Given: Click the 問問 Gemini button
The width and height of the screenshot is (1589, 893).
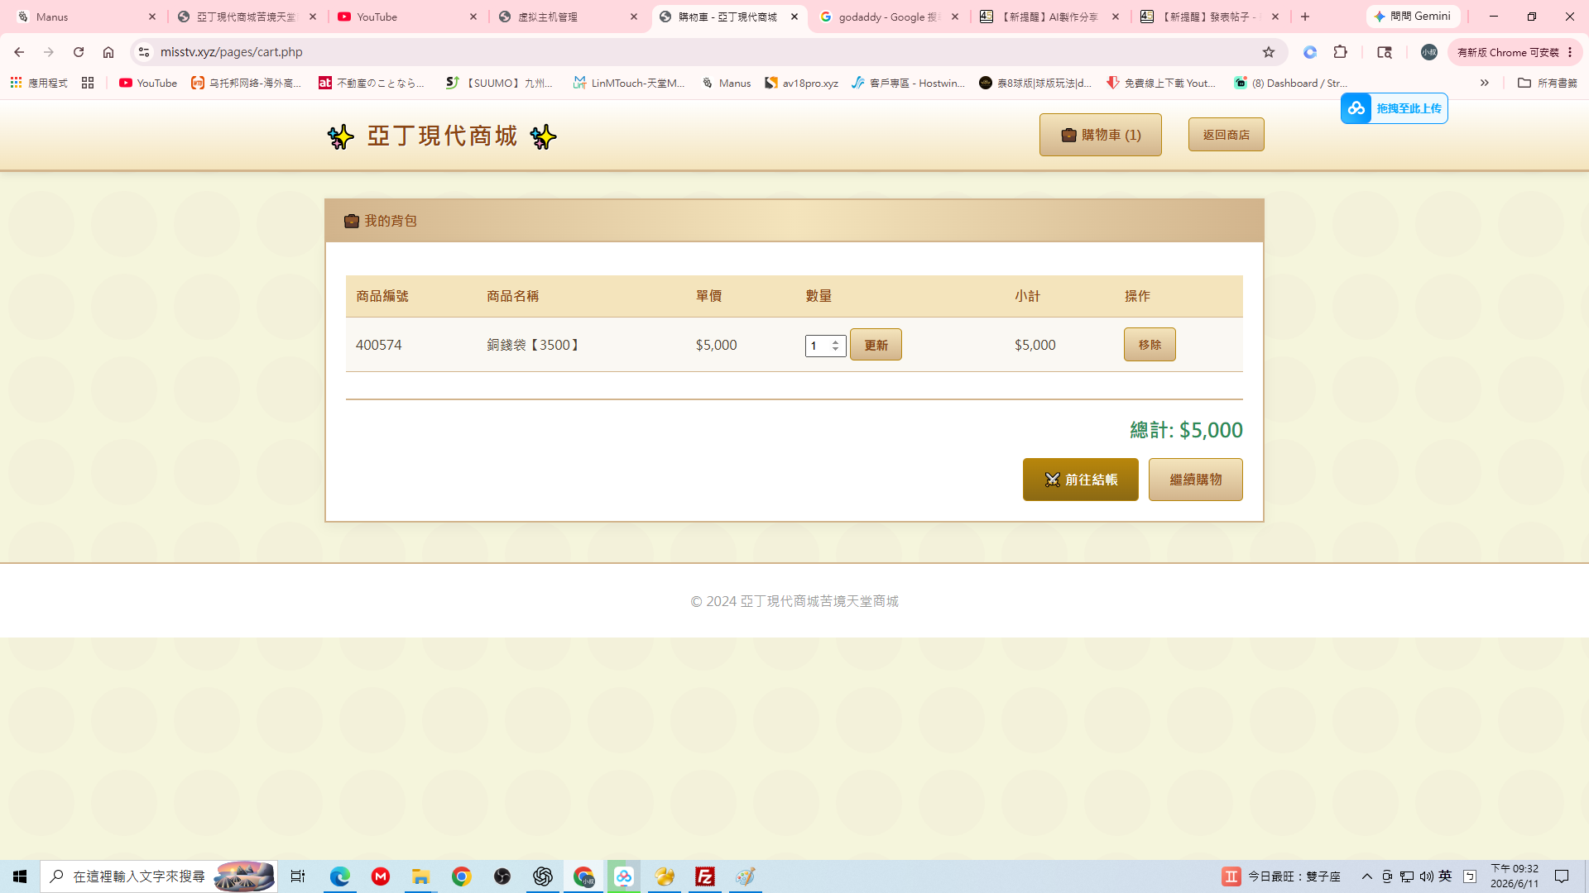Looking at the screenshot, I should click(1414, 17).
